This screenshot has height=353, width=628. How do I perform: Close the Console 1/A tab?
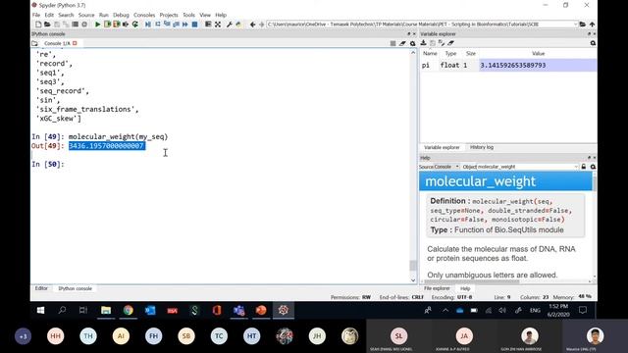tap(75, 43)
